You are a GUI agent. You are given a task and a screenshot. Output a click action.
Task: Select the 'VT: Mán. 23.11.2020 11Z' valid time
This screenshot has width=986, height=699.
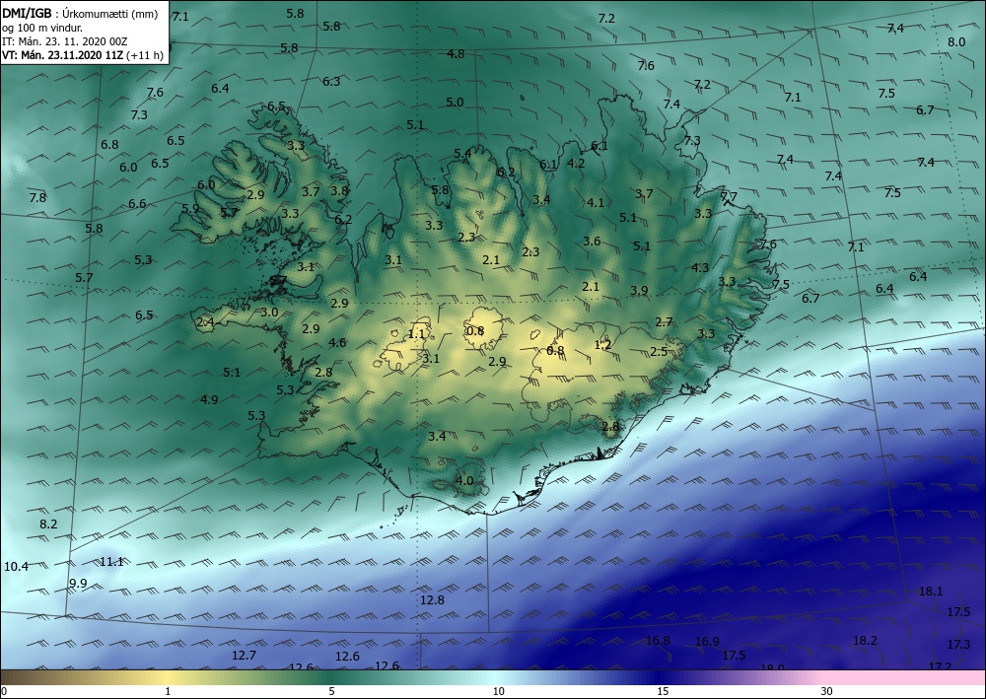point(63,55)
